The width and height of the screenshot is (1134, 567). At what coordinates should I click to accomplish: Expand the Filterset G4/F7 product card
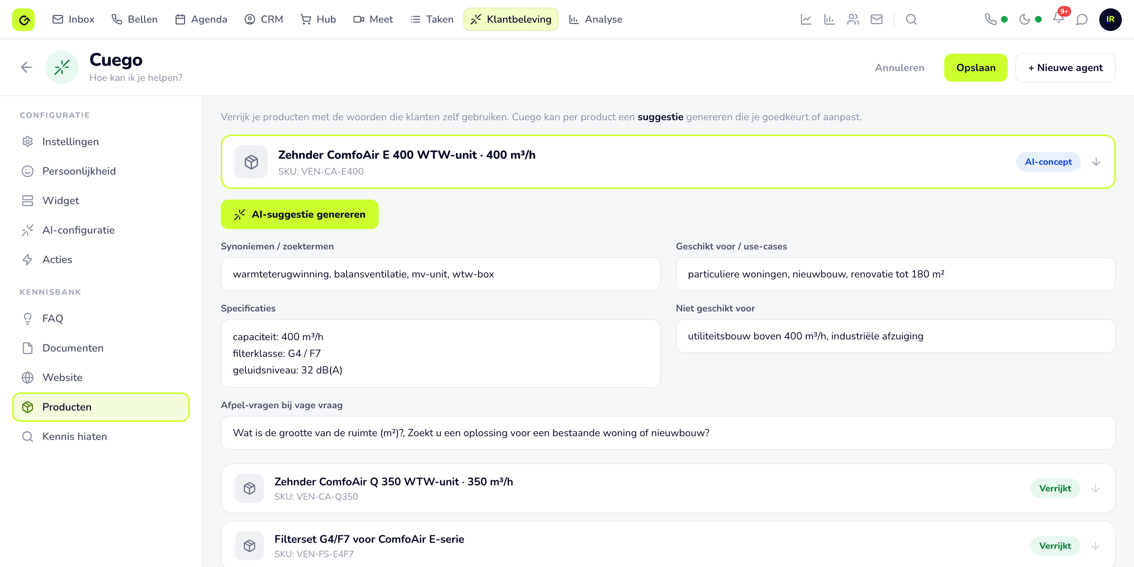[x=1095, y=546]
